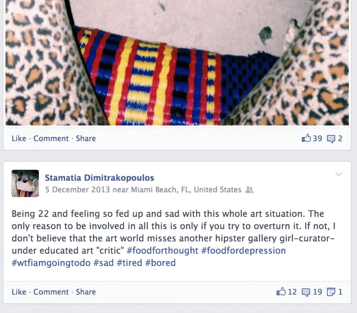
Task: Click the shares icon showing 1
Action: click(331, 292)
